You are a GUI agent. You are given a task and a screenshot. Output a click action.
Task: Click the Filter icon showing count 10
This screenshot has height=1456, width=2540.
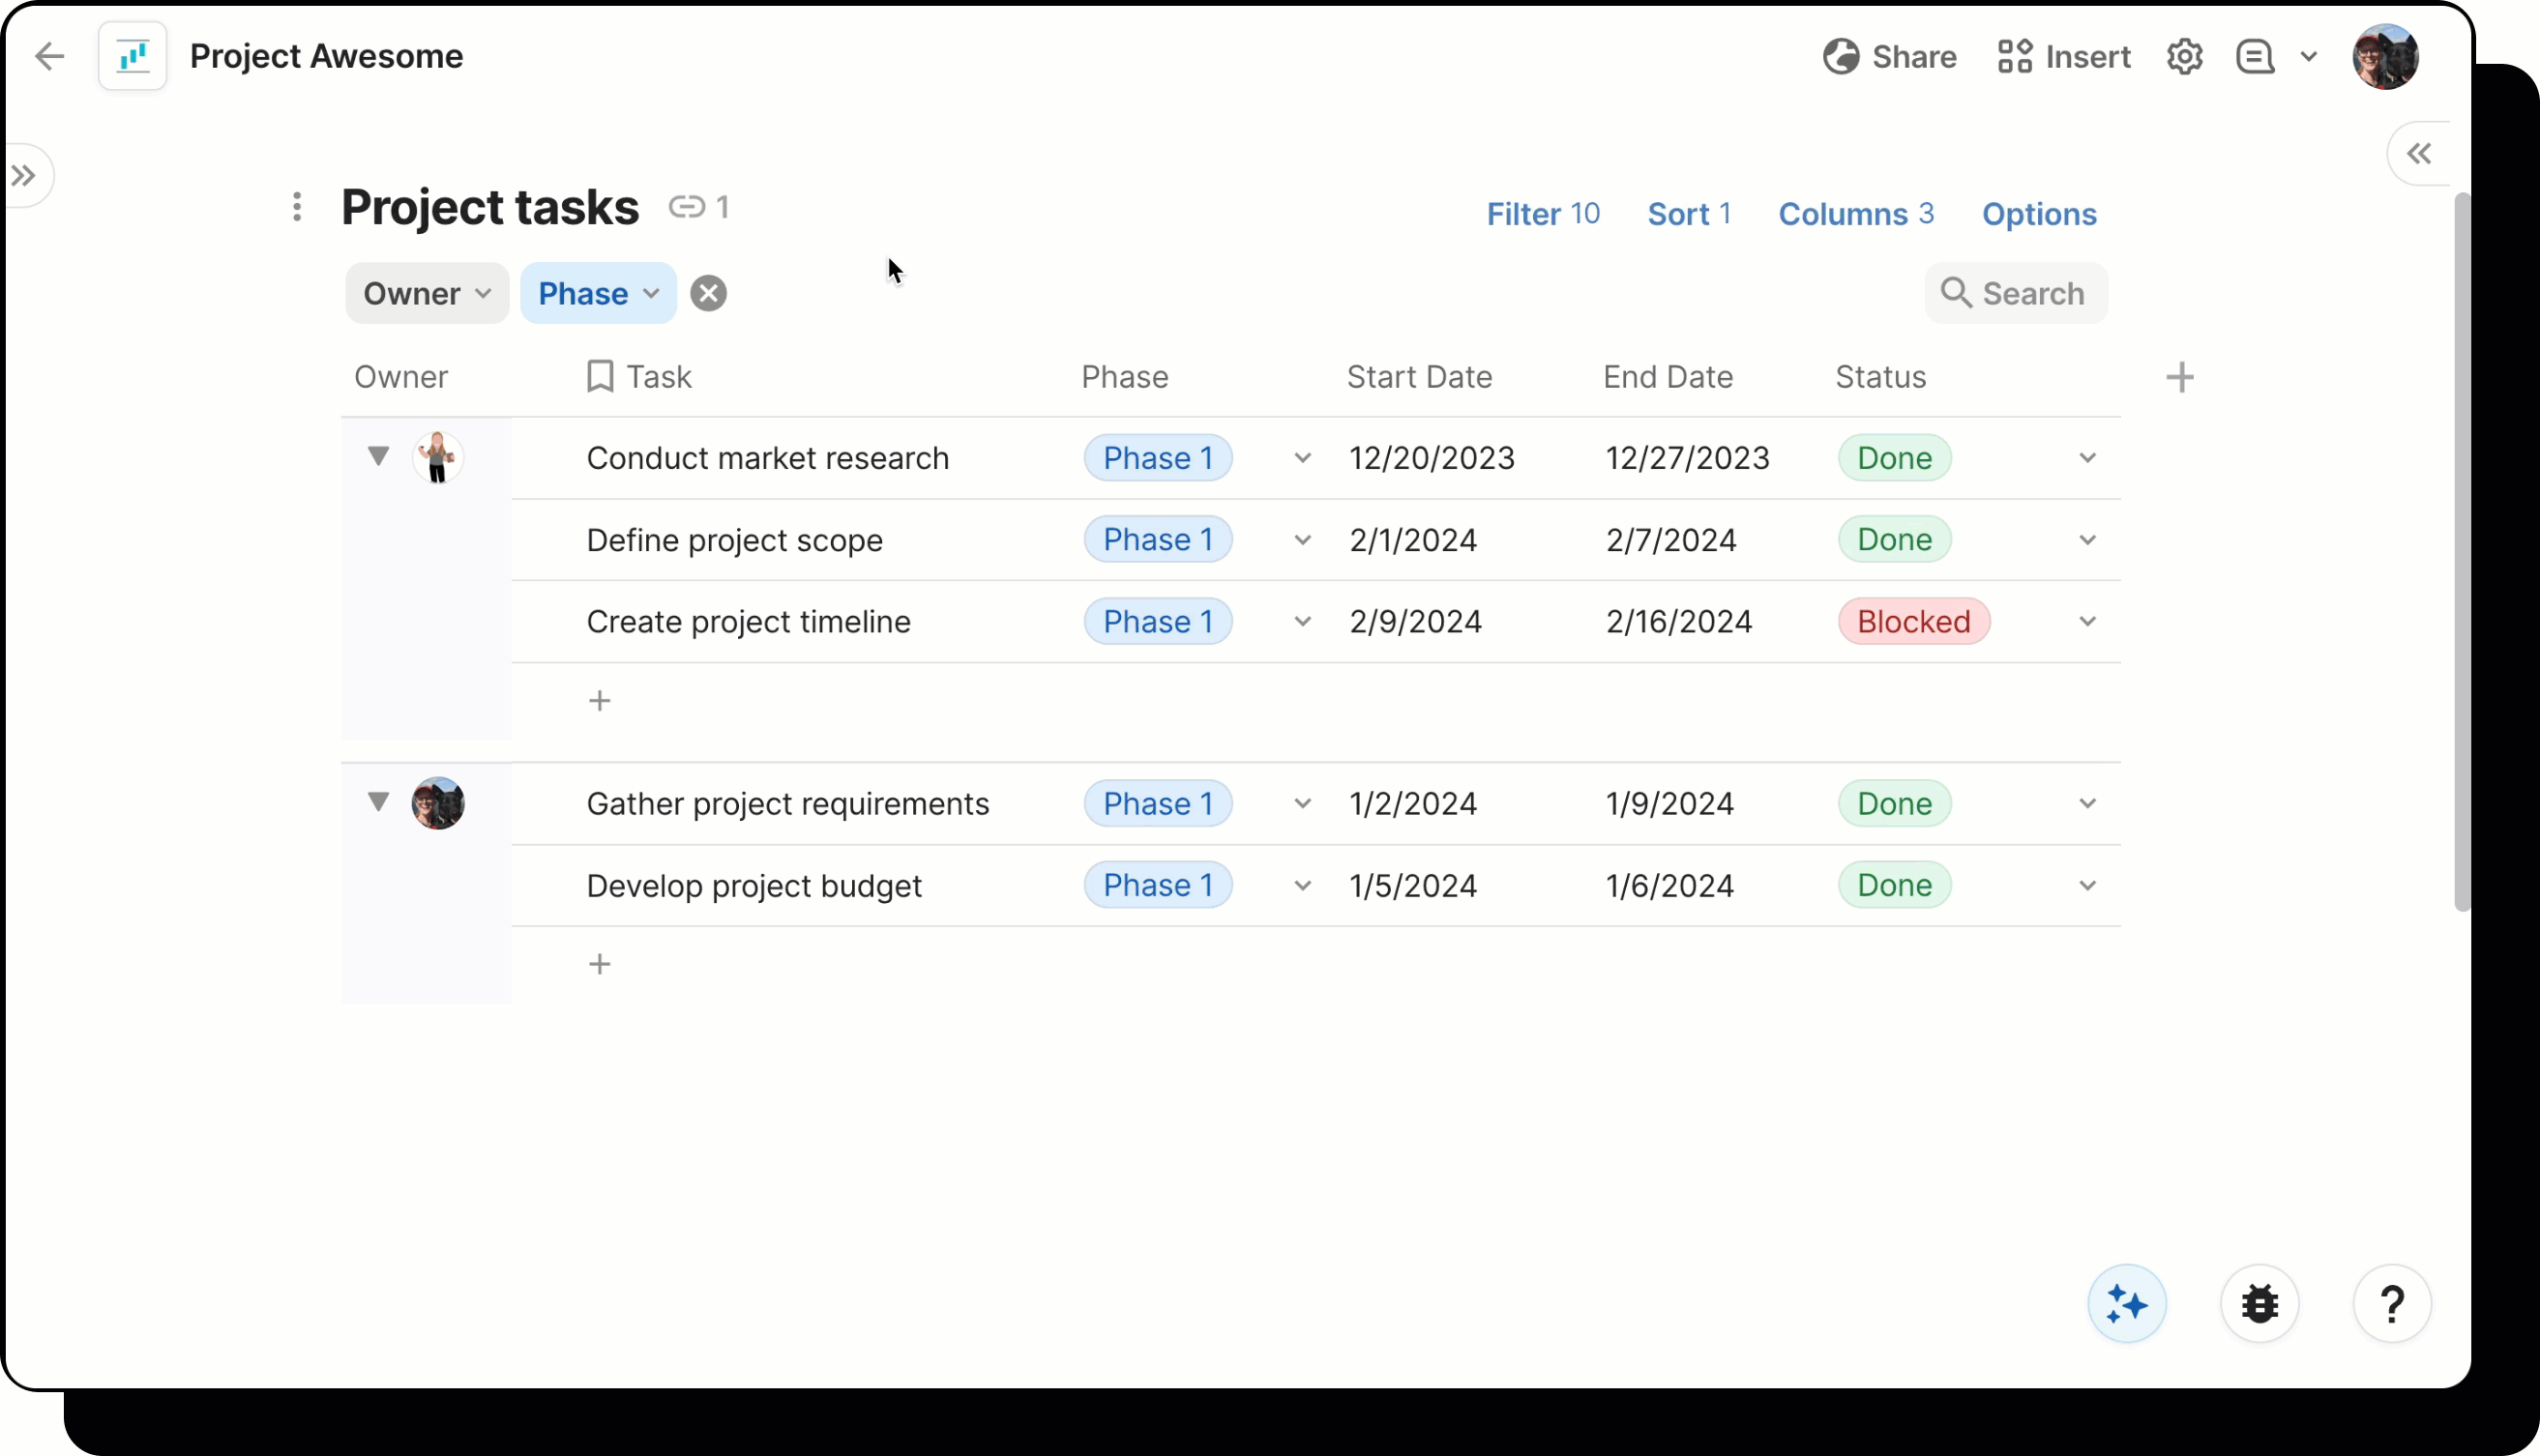point(1541,213)
